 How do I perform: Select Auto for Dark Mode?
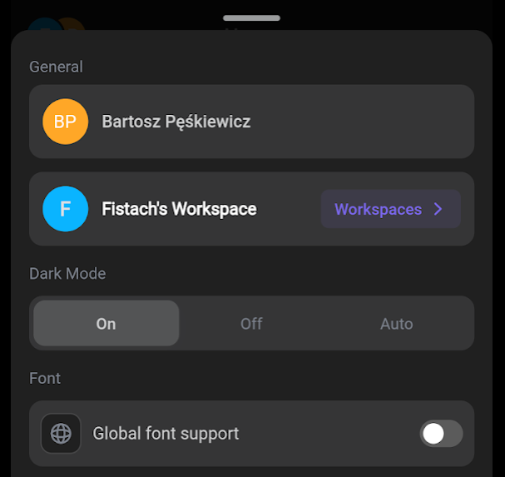[x=397, y=323]
